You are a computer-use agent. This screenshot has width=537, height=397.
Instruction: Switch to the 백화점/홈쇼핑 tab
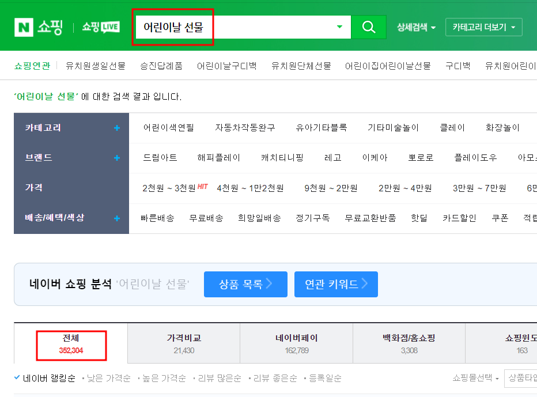pyautogui.click(x=409, y=343)
